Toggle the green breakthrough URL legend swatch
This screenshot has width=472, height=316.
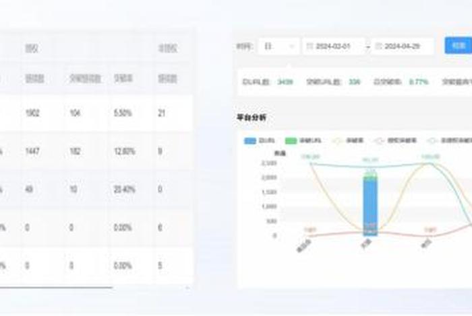pyautogui.click(x=291, y=141)
